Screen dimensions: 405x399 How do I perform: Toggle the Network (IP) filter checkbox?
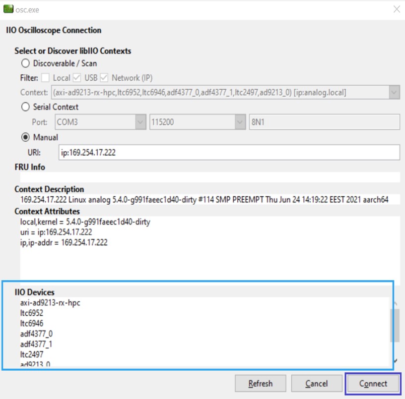[104, 78]
